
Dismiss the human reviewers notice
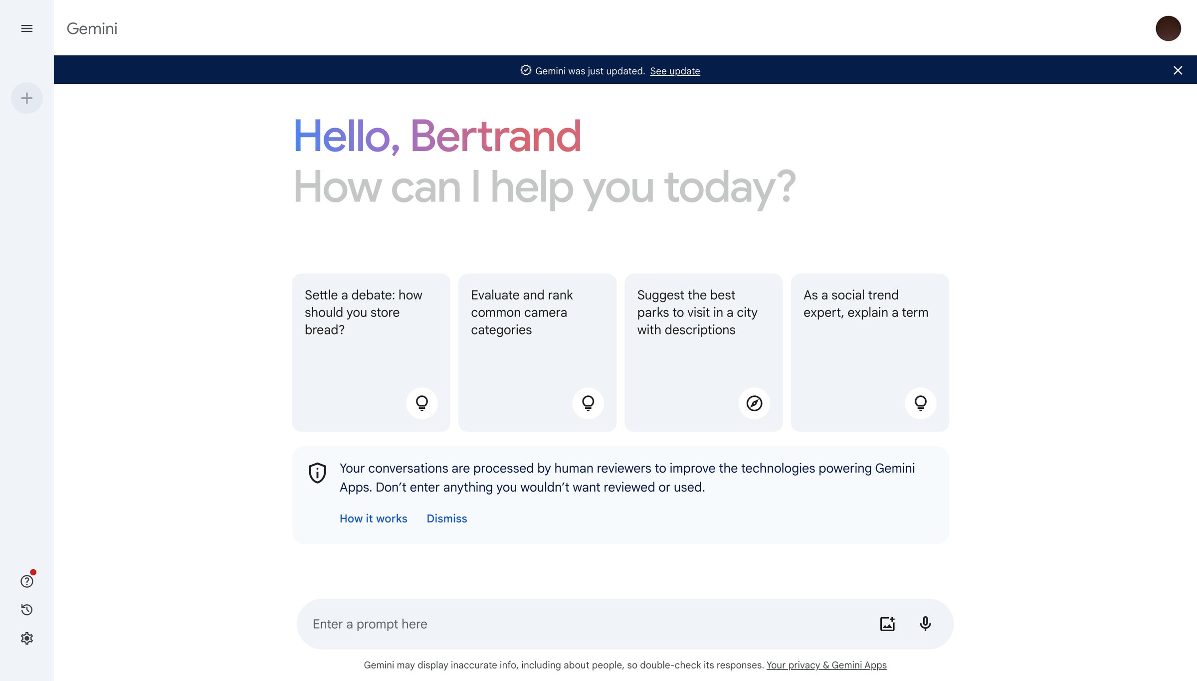[447, 518]
